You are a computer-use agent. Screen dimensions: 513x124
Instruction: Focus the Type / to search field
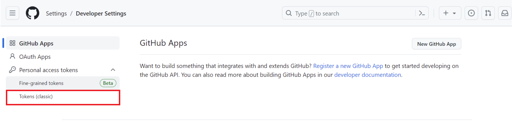coord(350,13)
